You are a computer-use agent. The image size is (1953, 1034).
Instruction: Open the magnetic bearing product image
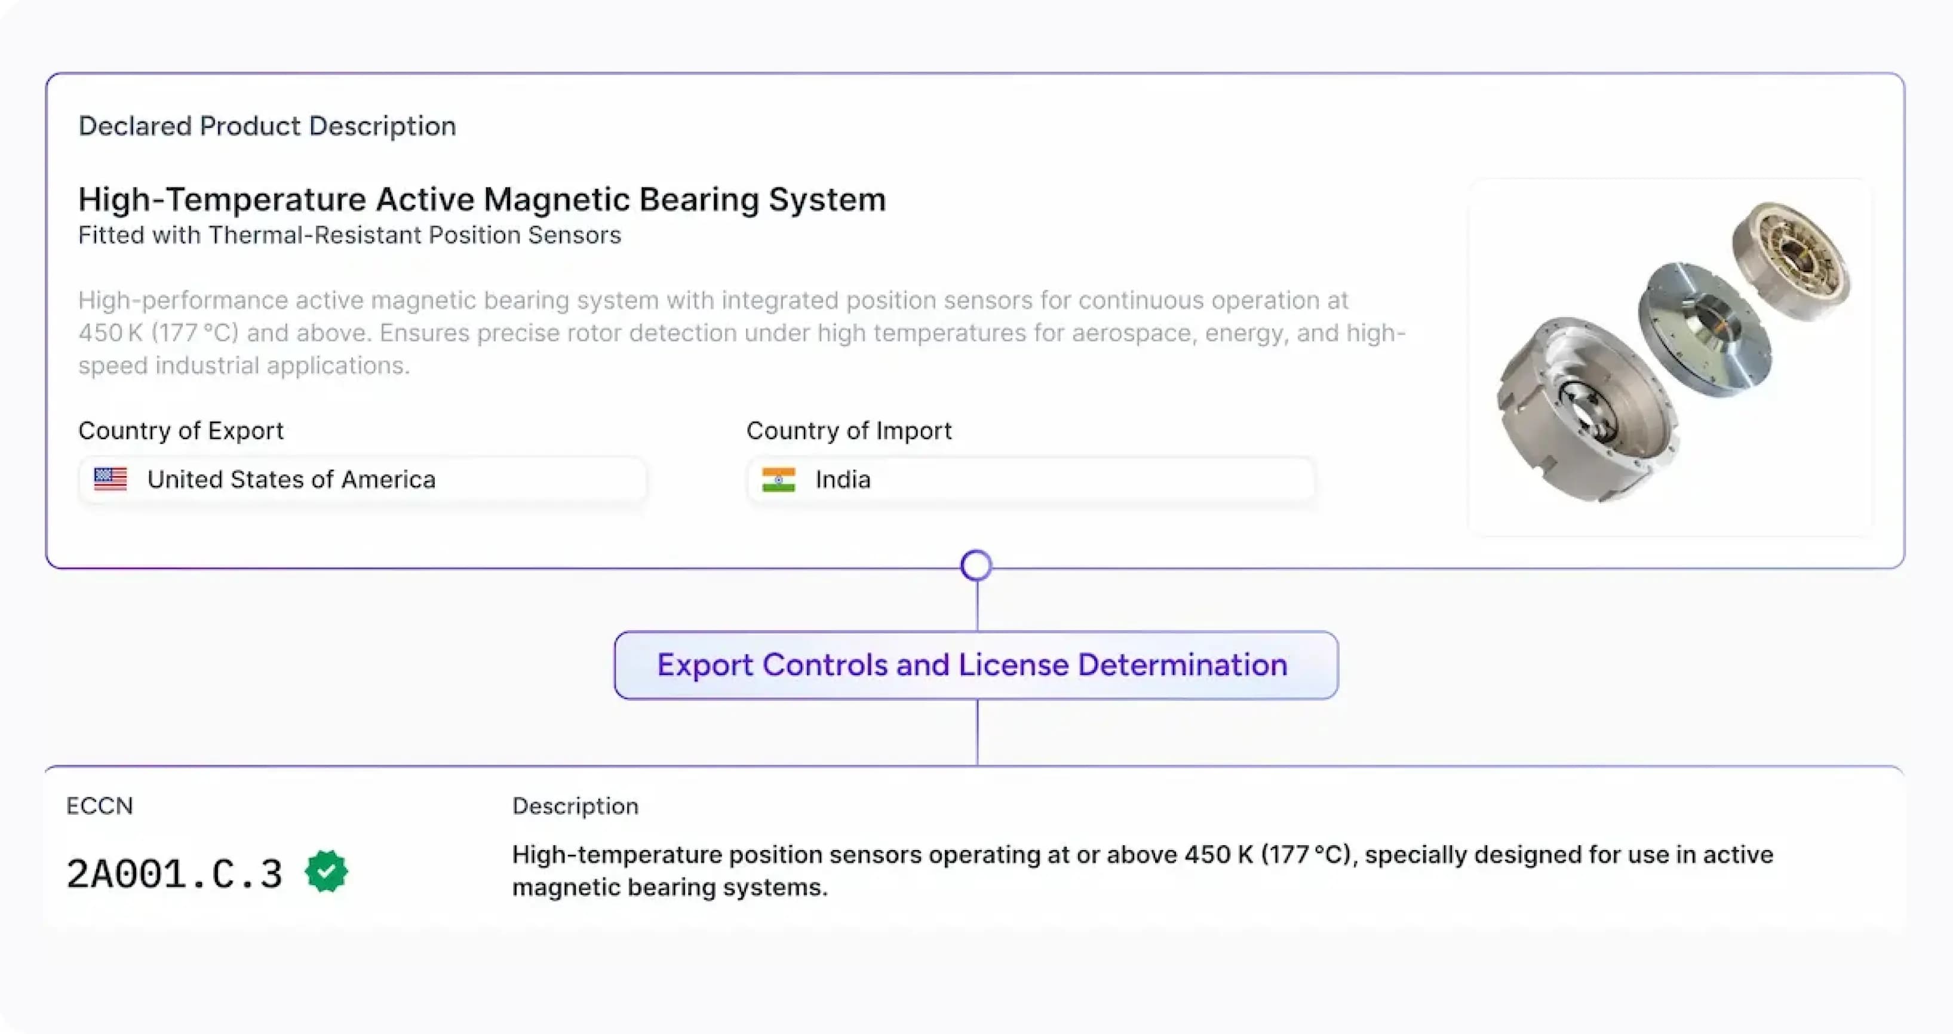1671,356
